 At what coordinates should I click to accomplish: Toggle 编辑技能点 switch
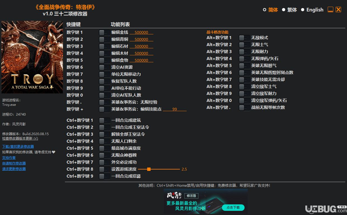[x=104, y=109]
